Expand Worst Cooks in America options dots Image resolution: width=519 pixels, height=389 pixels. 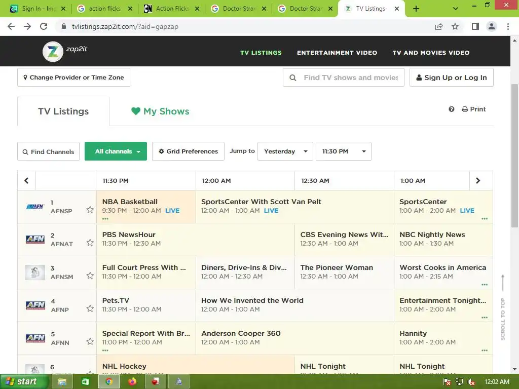[485, 285]
